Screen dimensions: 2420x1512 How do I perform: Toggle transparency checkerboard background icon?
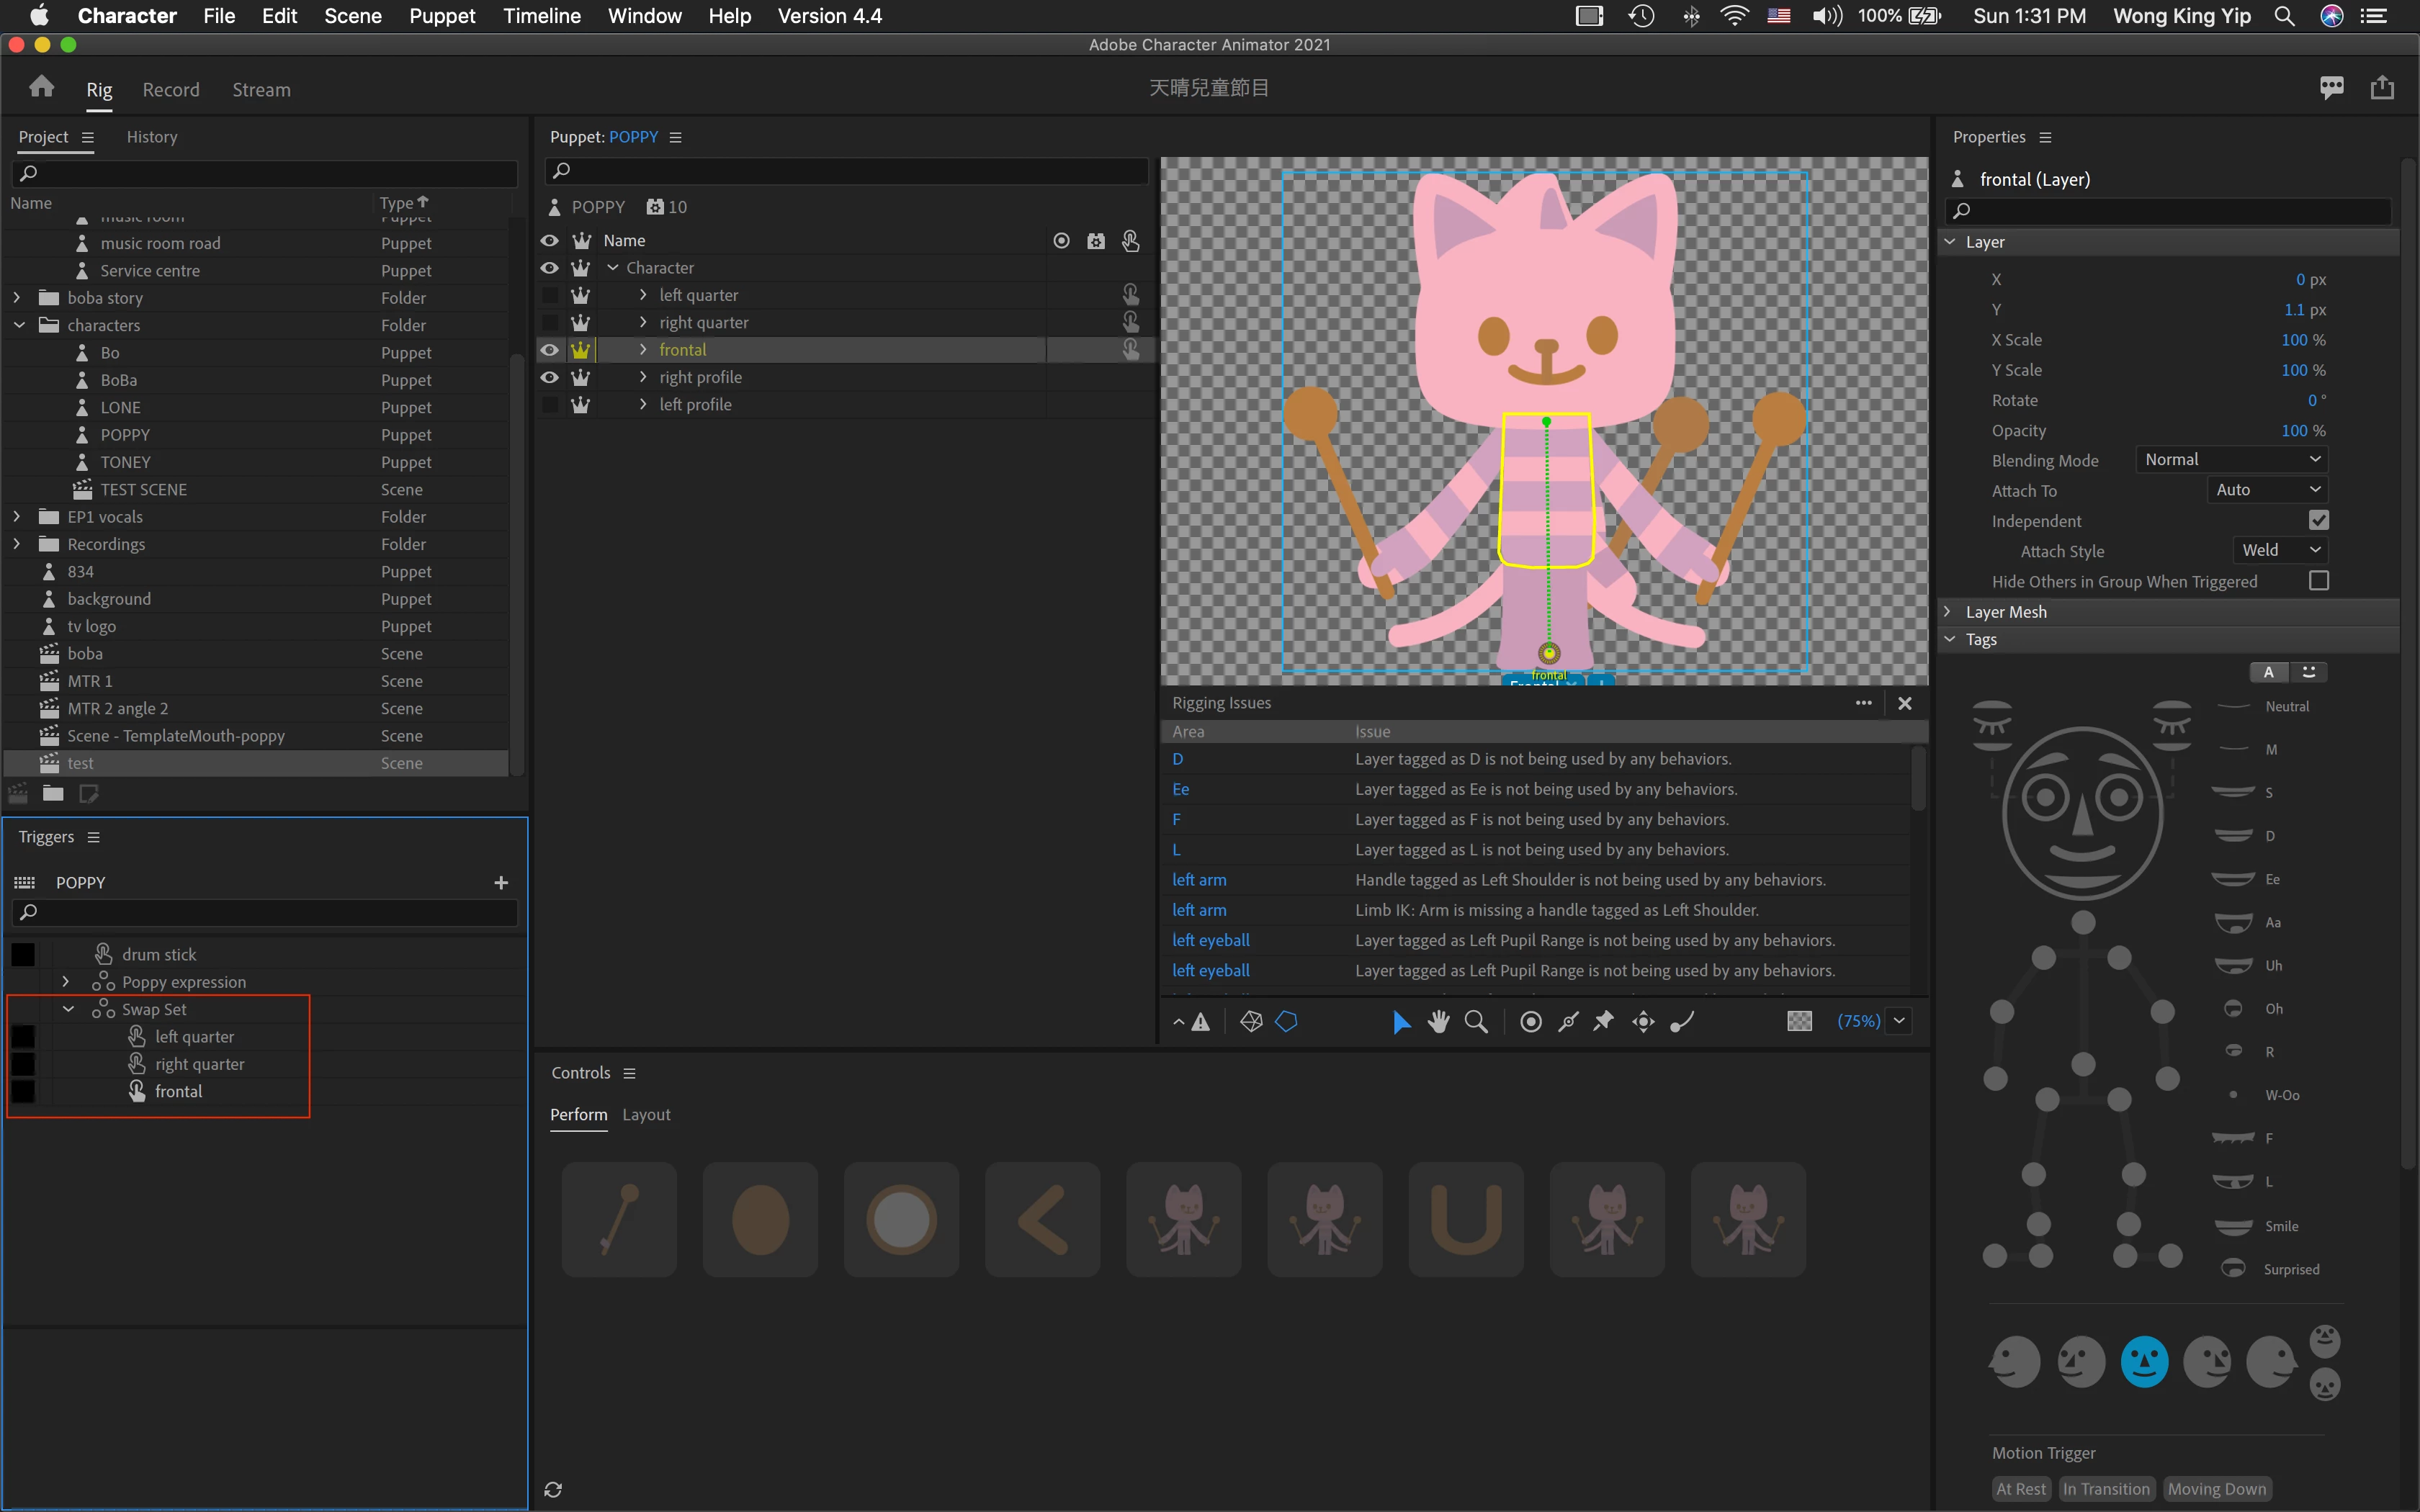1799,1021
